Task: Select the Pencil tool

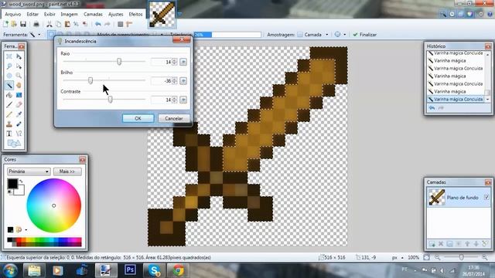Action: [x=9, y=114]
